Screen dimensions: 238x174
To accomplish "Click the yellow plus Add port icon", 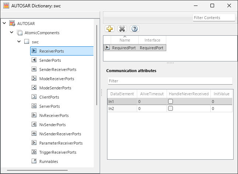I will click(110, 29).
